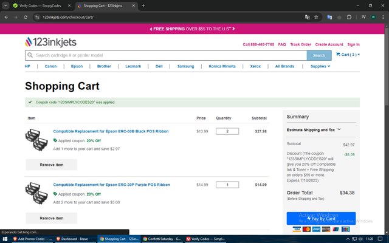Screen dimensions: 389x243
Task: Click the coupon tag icon for Black Ribbon
Action: point(55,140)
